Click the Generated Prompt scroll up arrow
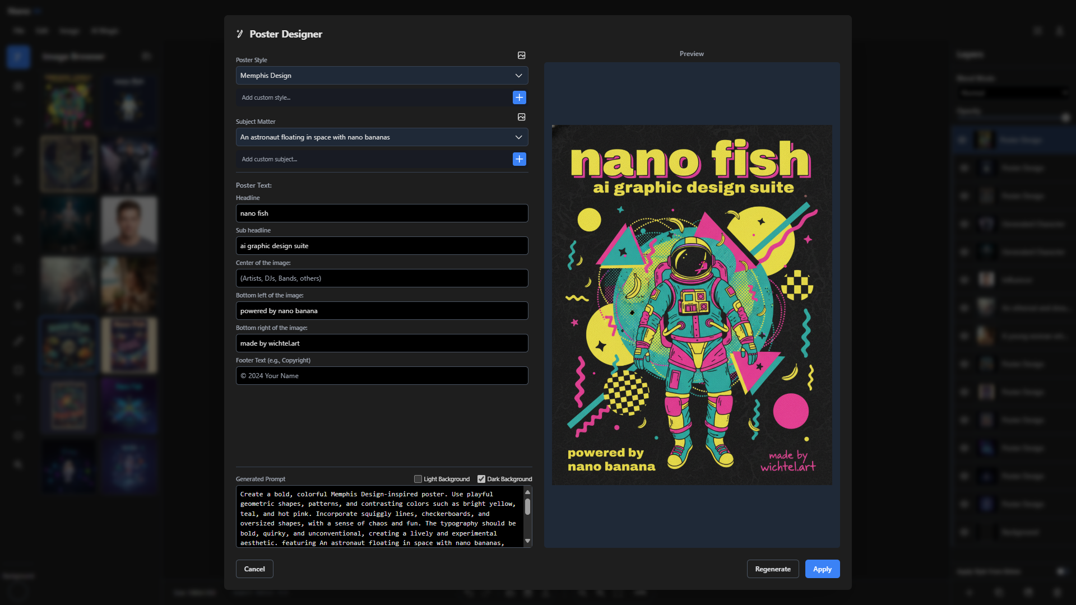 point(527,492)
